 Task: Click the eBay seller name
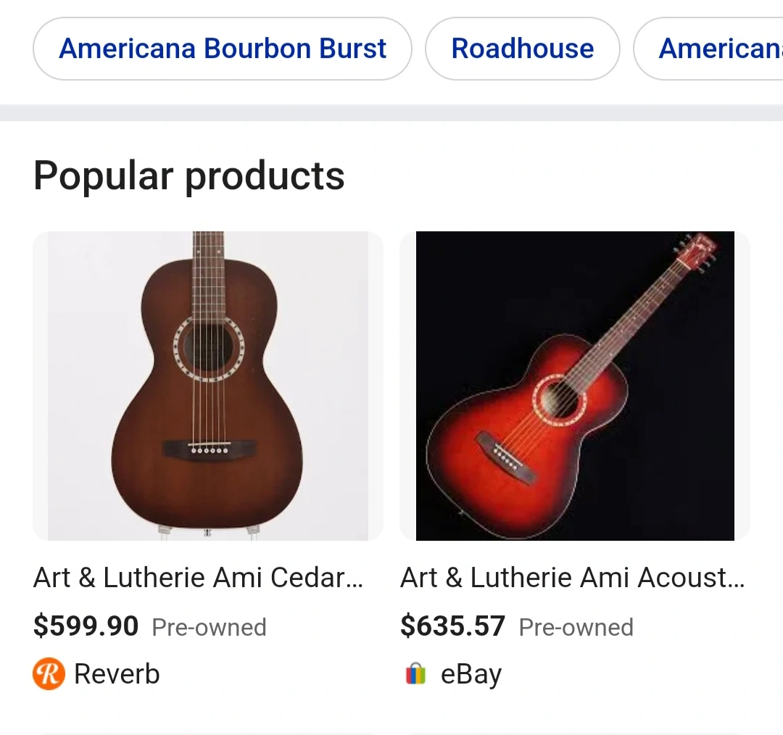[471, 675]
